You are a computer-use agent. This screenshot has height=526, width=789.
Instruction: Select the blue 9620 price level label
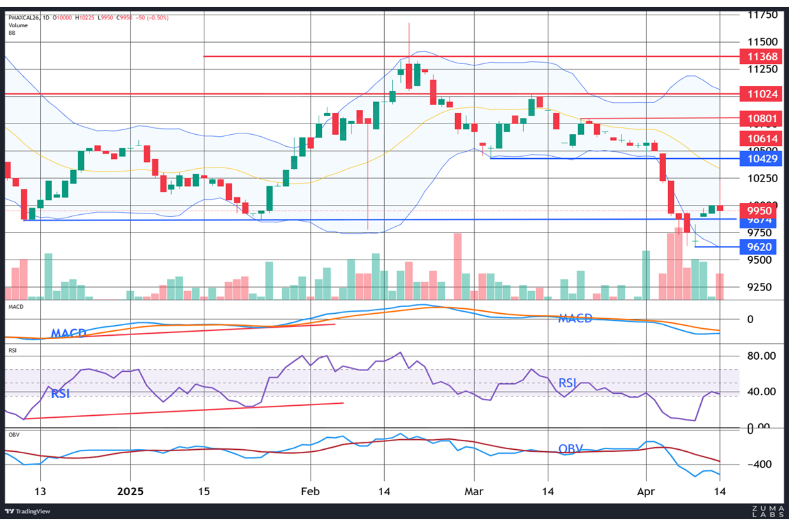758,247
